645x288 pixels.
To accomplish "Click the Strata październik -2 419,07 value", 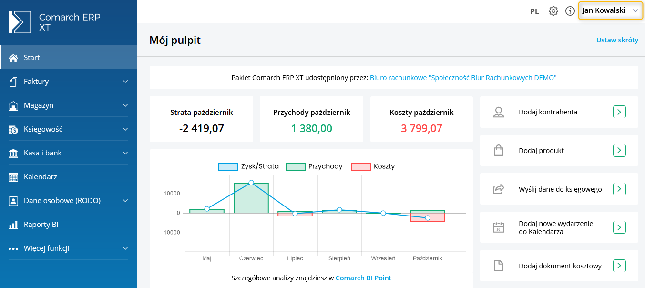I will coord(202,128).
